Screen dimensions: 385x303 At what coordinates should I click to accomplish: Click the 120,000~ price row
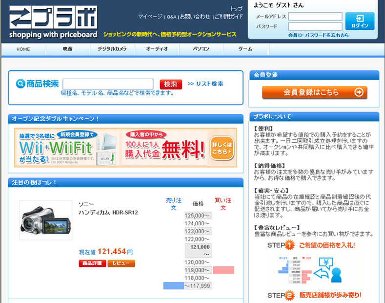tap(198, 262)
